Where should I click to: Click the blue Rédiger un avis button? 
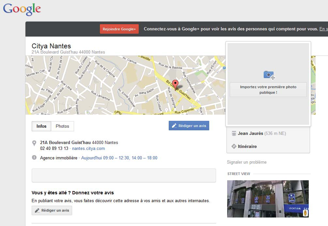click(189, 125)
